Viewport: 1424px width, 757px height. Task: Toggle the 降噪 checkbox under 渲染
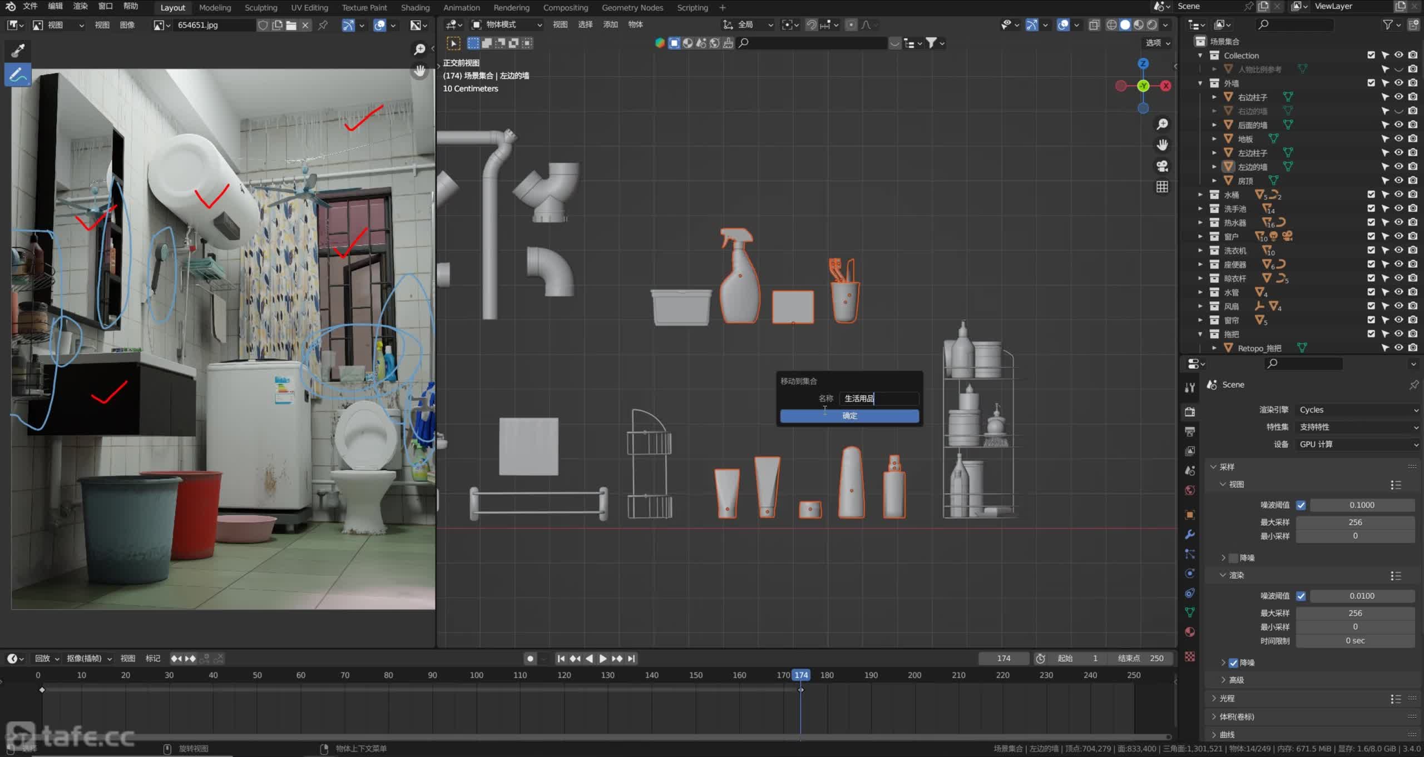tap(1233, 663)
